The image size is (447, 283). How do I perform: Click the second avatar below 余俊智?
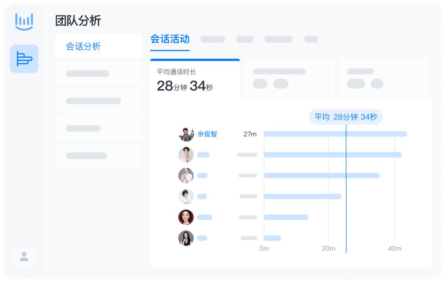click(186, 176)
